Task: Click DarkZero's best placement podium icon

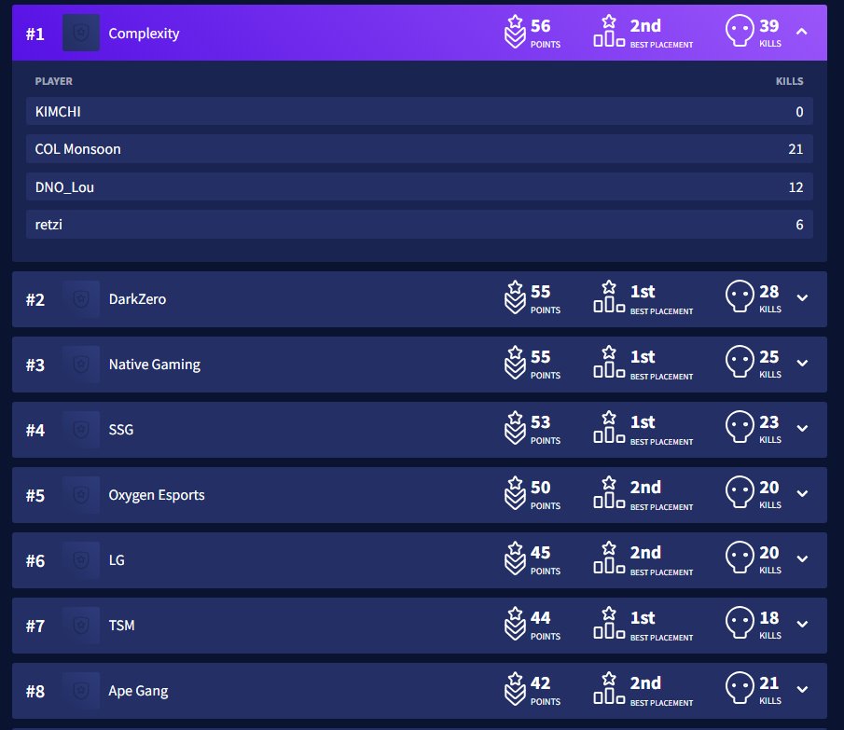Action: 609,296
